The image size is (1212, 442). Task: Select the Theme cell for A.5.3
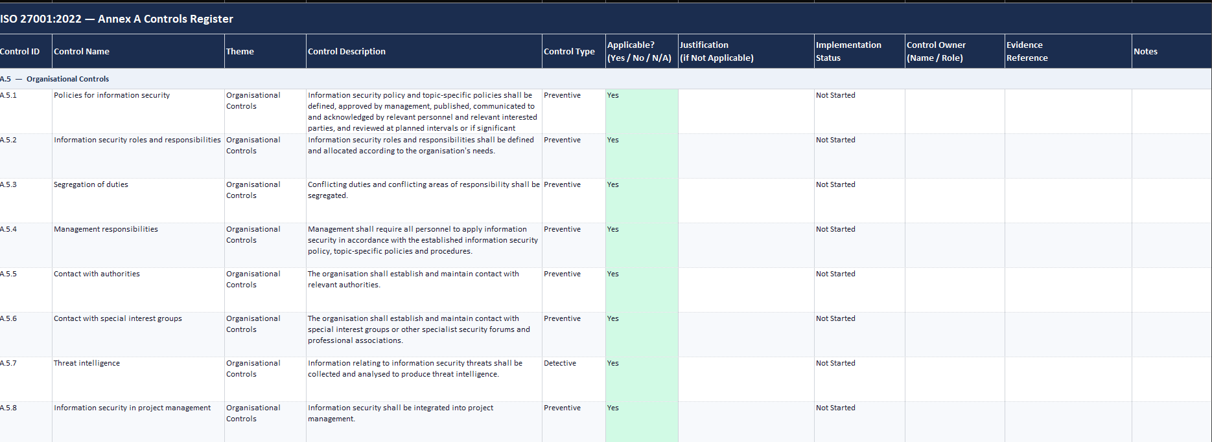tap(265, 201)
